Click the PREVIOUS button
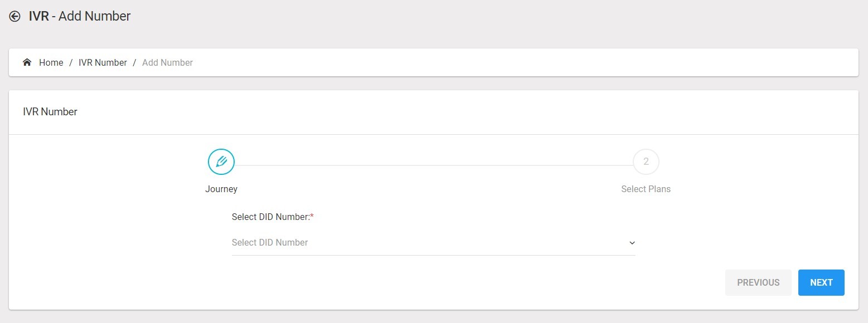Image resolution: width=868 pixels, height=323 pixels. pos(758,283)
